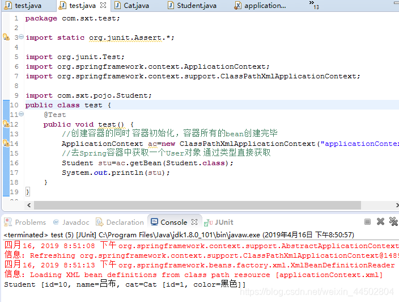Open the Student.java editor tab
Screen dimensions: 399x302
(192, 5)
